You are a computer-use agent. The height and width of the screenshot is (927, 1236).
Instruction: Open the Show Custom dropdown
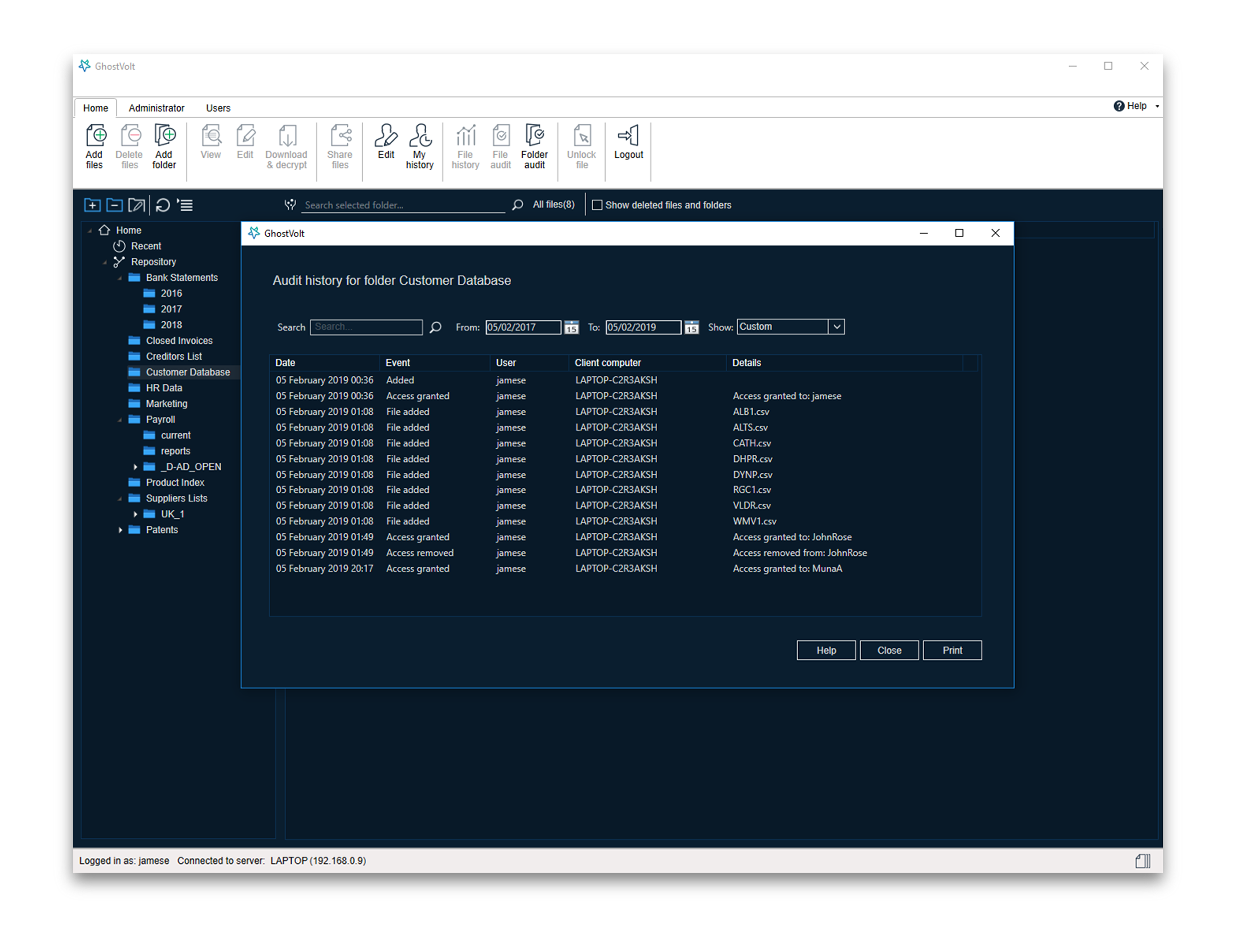tap(836, 327)
